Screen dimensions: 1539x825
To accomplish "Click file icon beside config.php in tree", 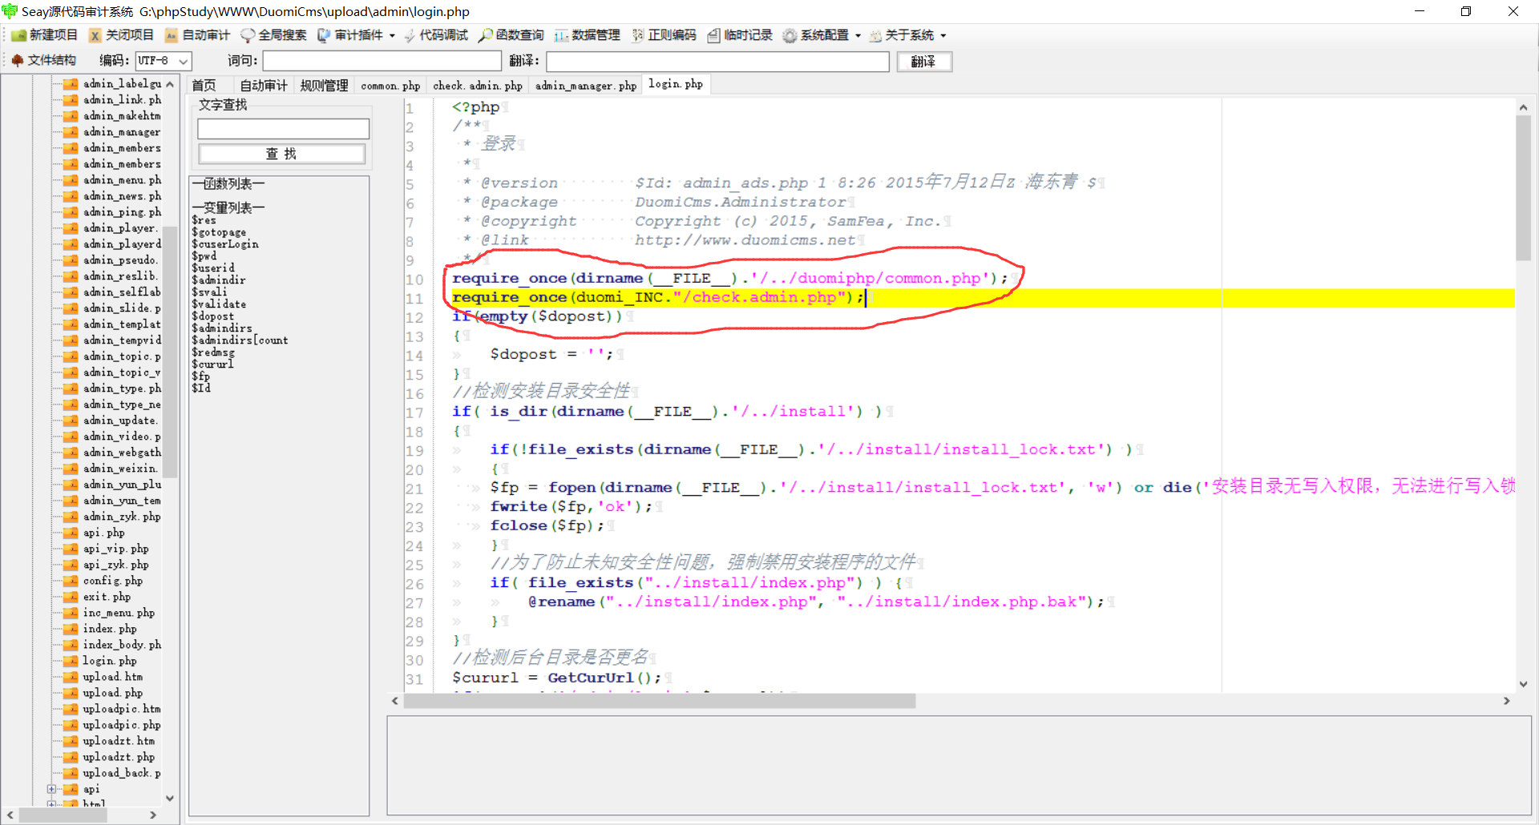I will 71,581.
